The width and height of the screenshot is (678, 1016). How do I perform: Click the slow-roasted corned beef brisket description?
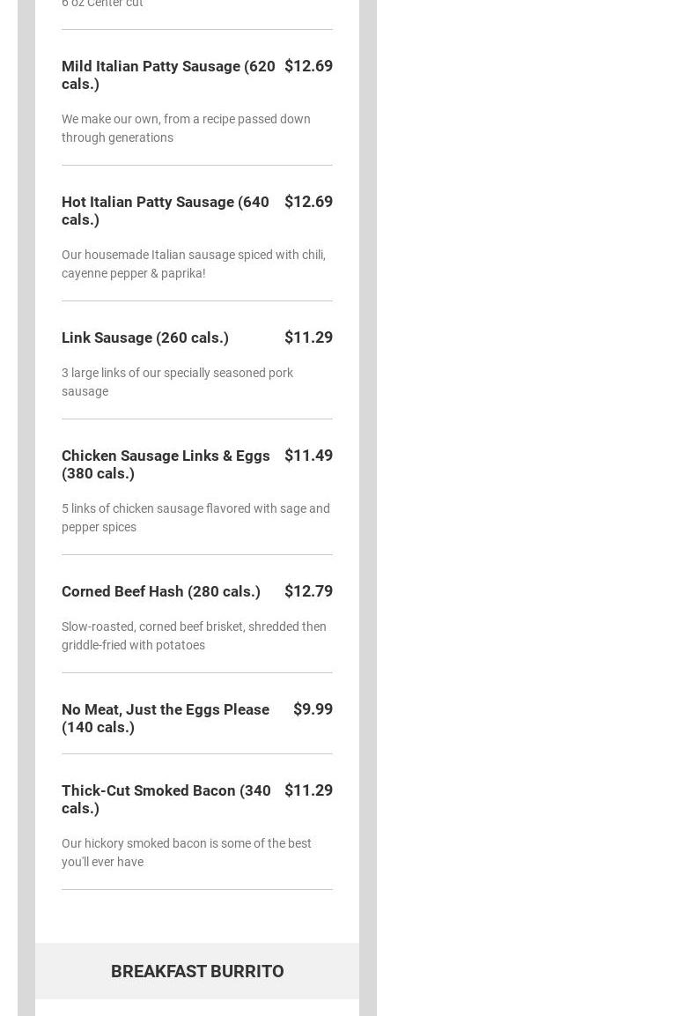pyautogui.click(x=194, y=635)
